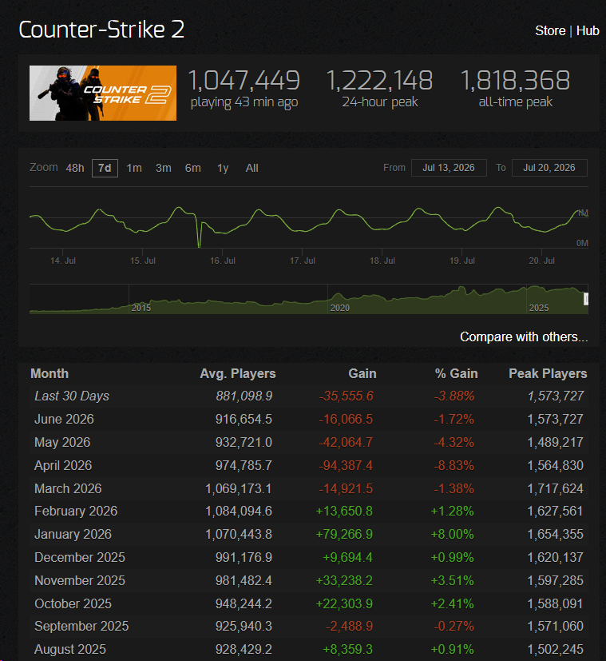Click Compare with others link

coord(524,336)
